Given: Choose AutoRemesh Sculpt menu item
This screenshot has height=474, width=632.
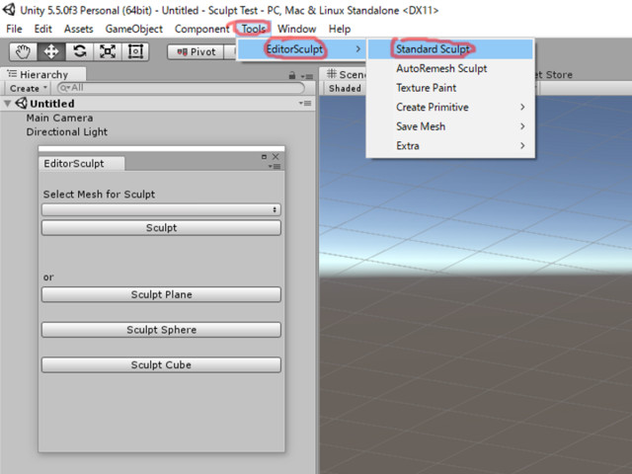Looking at the screenshot, I should (x=450, y=68).
